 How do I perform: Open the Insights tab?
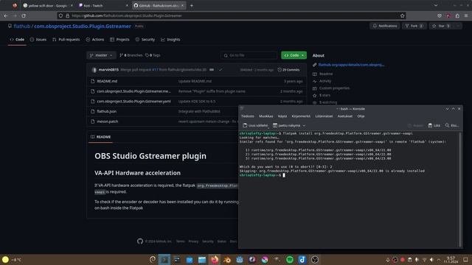pos(170,39)
